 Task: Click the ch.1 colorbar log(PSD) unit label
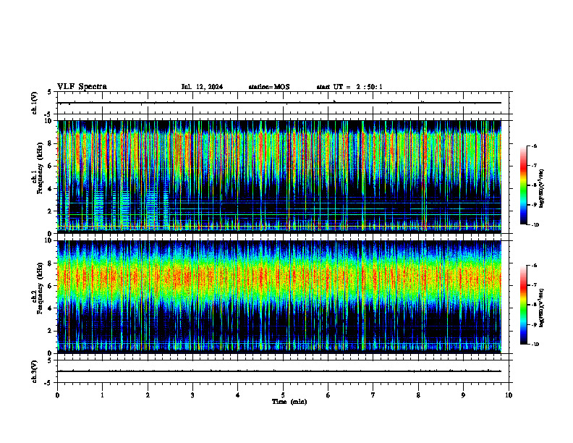pos(542,189)
